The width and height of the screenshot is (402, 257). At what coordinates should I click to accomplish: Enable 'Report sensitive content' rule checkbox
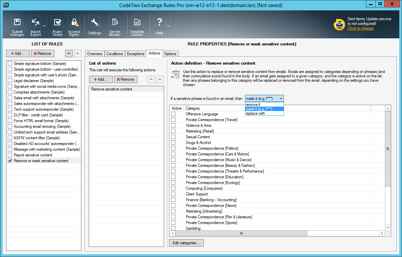tap(10, 155)
